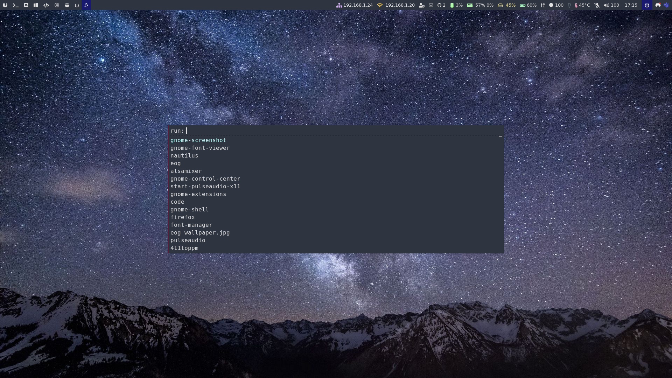Screen dimensions: 672x378
Task: Click the yellow disk drive icon
Action: click(500, 5)
